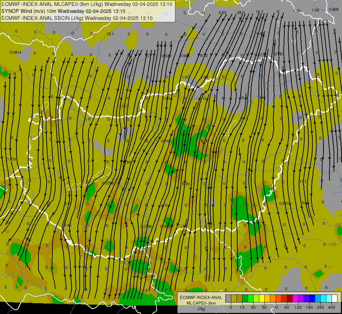The image size is (342, 314).
Task: Click the cyan legend swatch
Action: (323, 298)
